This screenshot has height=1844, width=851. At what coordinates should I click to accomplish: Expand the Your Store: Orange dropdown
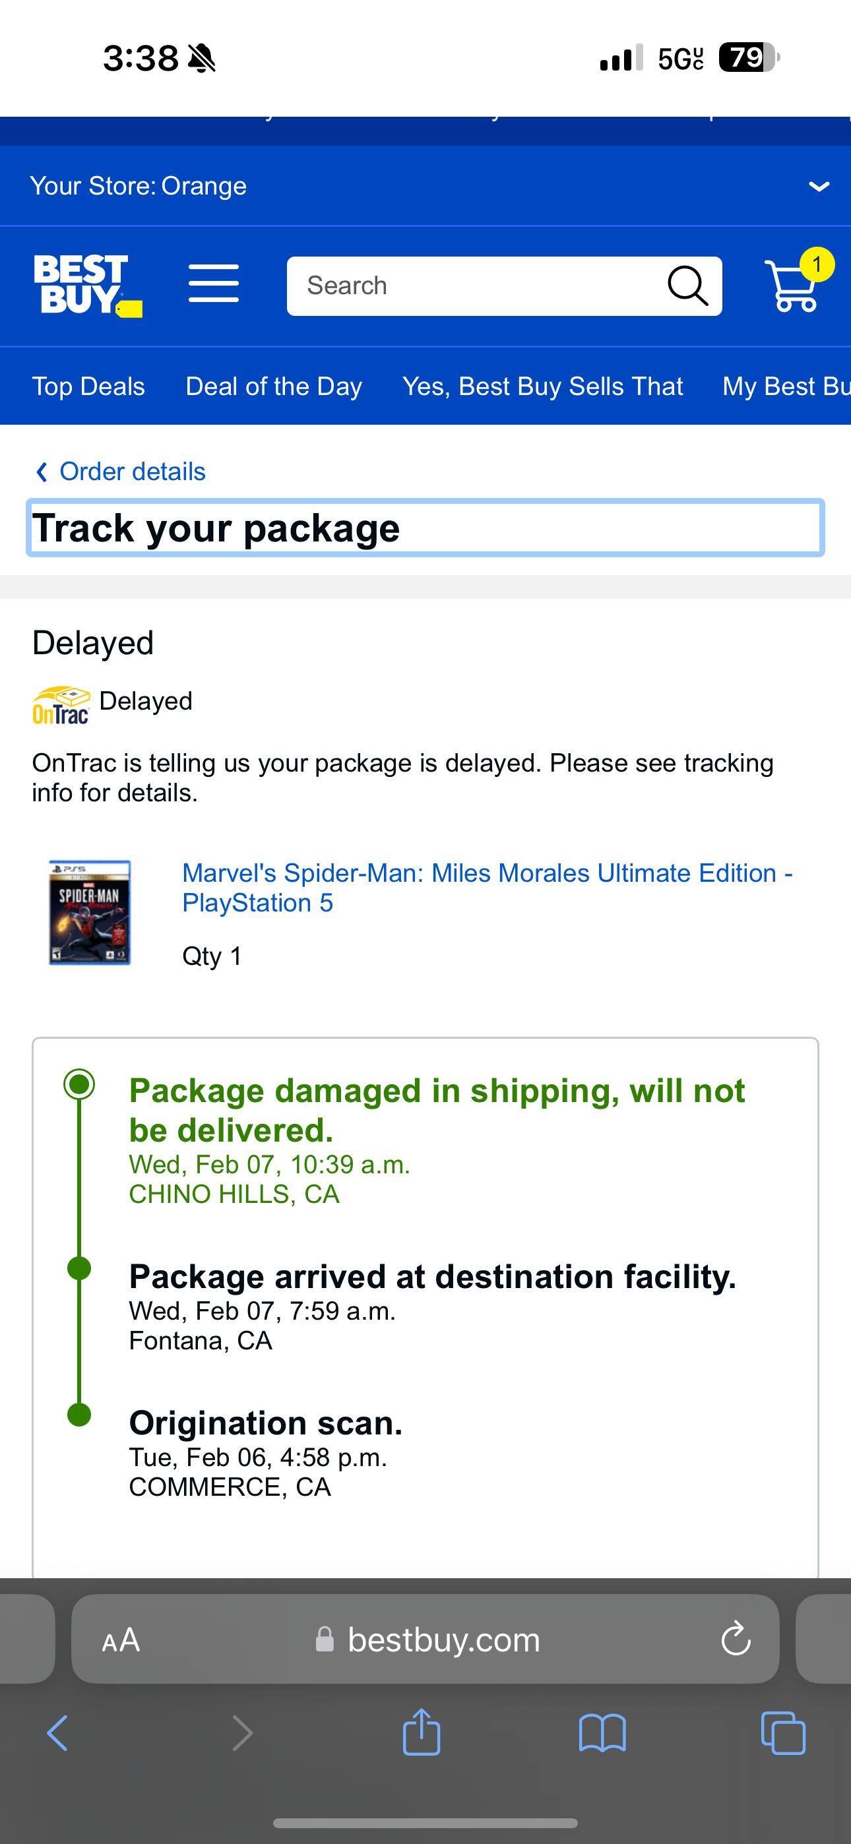tap(819, 186)
